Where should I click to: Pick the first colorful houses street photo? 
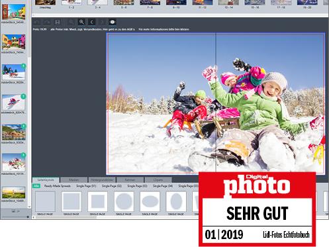click(x=14, y=12)
